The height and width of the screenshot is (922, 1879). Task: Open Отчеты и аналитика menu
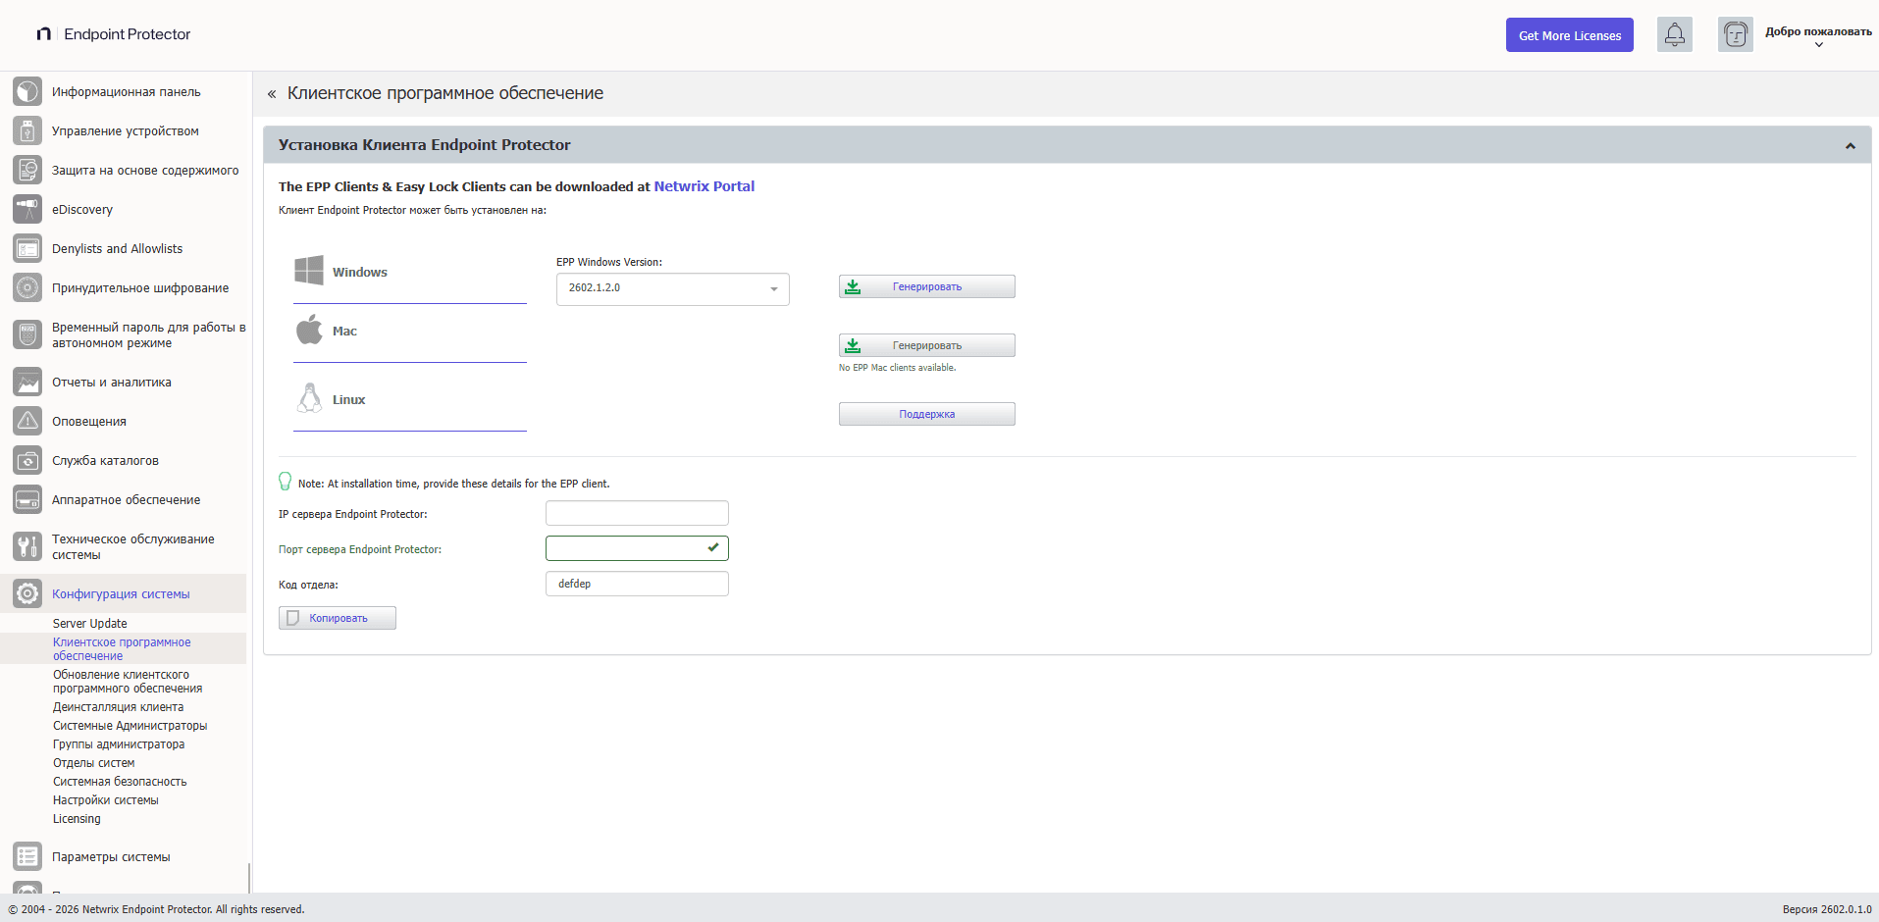coord(111,382)
